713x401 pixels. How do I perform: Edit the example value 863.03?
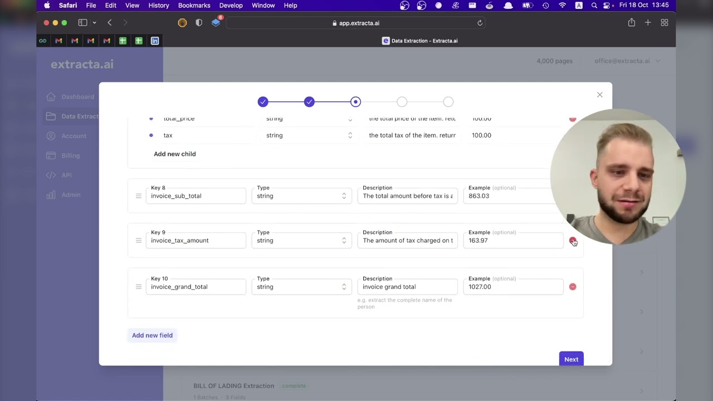click(x=513, y=196)
